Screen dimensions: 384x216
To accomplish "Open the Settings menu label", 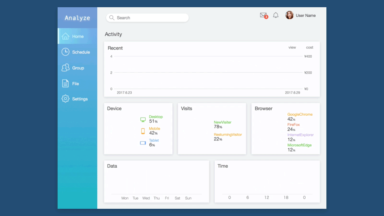I will 80,99.
